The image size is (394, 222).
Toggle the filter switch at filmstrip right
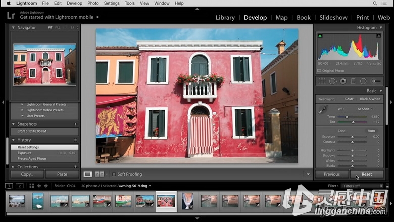click(387, 186)
